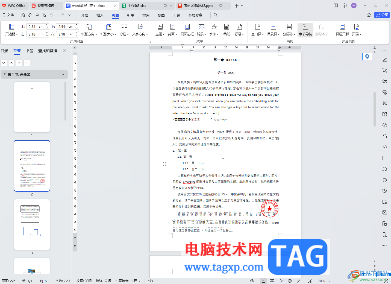
Task: Open the 主题 theme gallery
Action: coord(160,30)
